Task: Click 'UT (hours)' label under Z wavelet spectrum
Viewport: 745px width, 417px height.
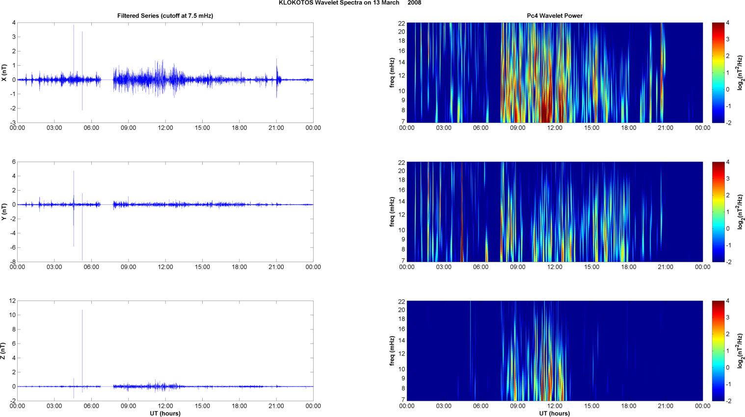Action: tap(555, 414)
